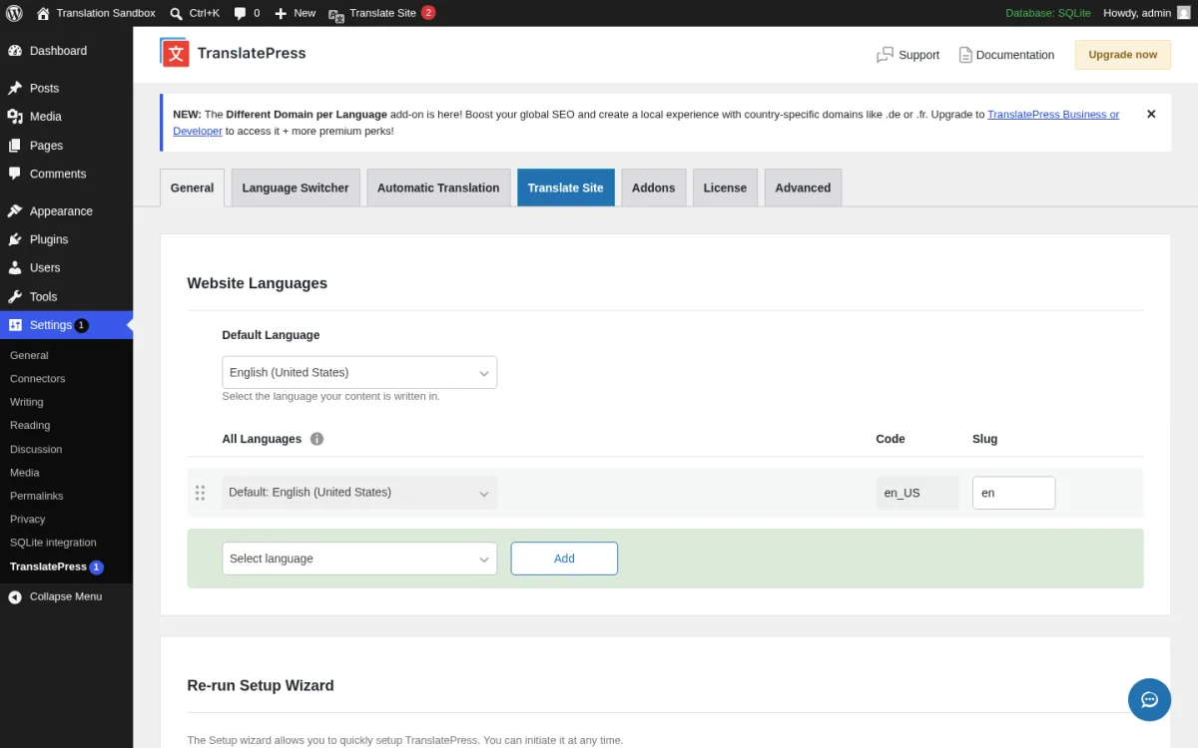Click the Plugins plug icon
Image resolution: width=1198 pixels, height=748 pixels.
pyautogui.click(x=15, y=239)
